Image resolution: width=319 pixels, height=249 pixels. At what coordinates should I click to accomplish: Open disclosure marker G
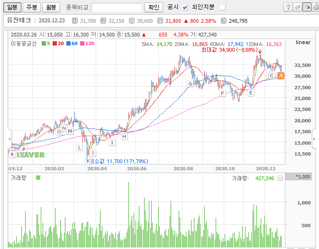[190, 83]
